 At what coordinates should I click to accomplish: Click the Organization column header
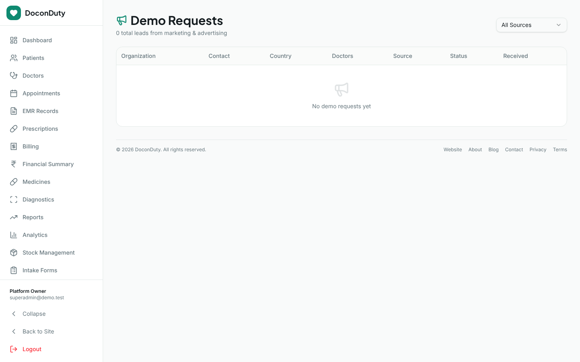click(x=138, y=56)
